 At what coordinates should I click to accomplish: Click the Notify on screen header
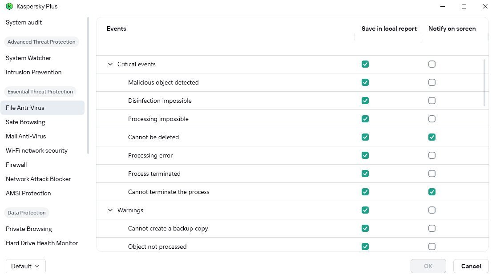[x=452, y=28]
